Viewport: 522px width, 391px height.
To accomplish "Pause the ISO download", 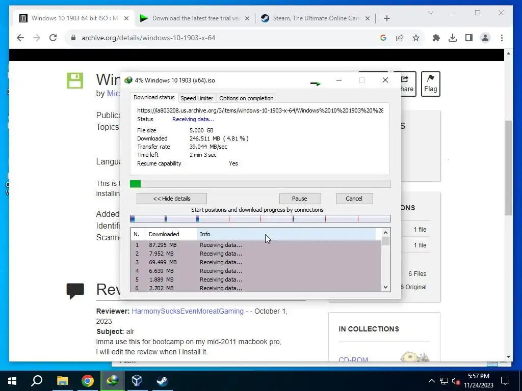I will (x=300, y=199).
